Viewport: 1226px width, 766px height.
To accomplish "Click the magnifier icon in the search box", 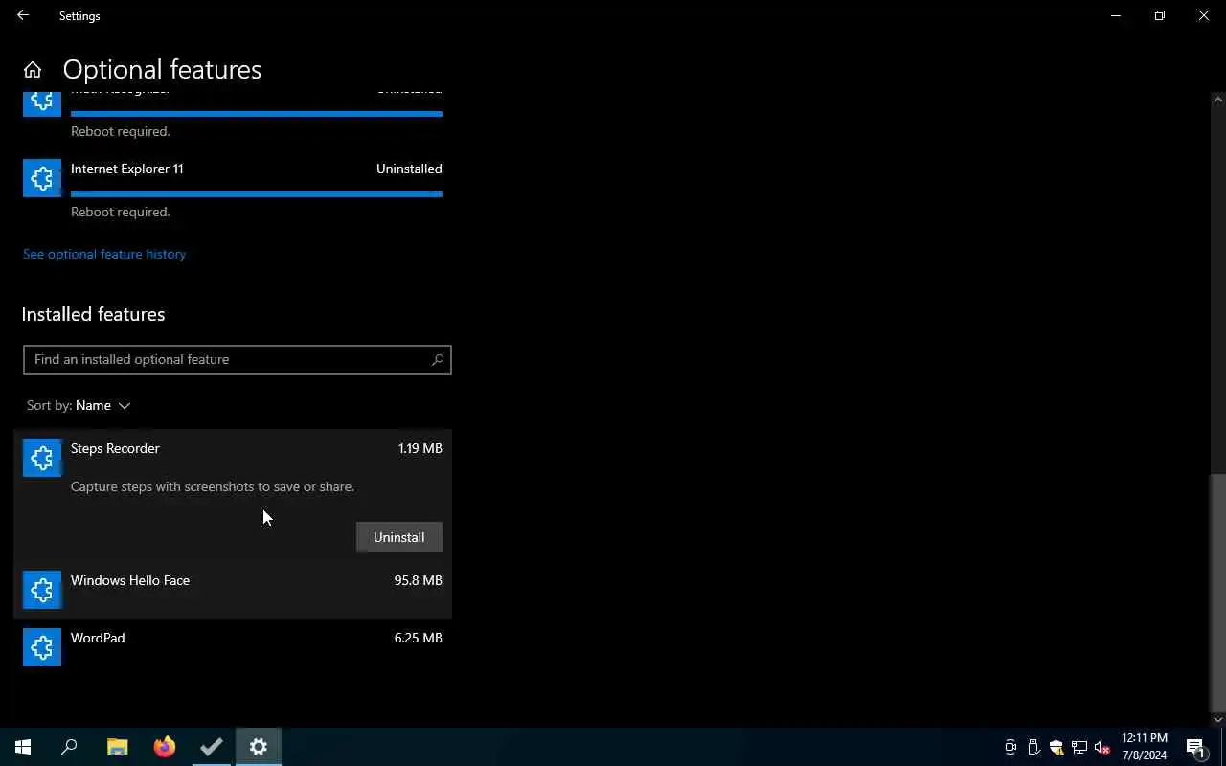I will [438, 360].
